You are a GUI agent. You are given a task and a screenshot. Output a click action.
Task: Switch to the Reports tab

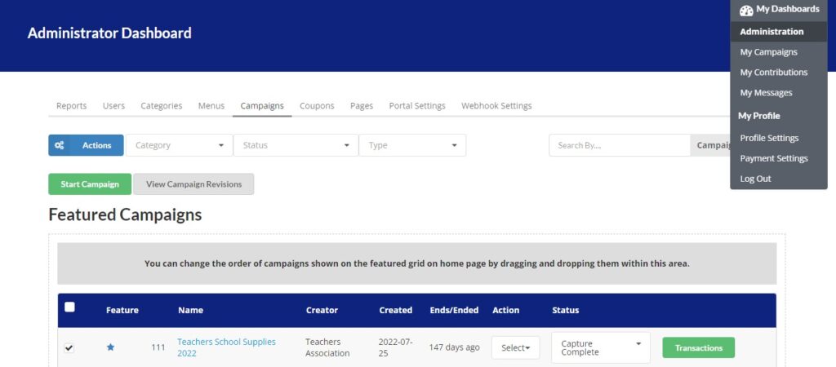[x=72, y=105]
